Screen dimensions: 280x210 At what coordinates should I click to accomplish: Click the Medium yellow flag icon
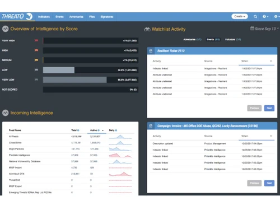[36, 60]
